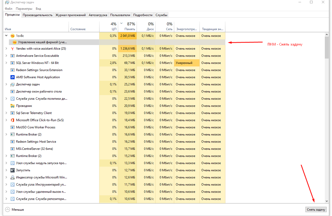332x216 pixels.
Task: Expand the Sql Server Telemetry Client group
Action: tap(6, 113)
